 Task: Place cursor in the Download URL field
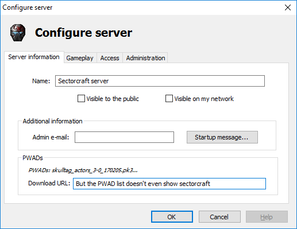pos(169,184)
